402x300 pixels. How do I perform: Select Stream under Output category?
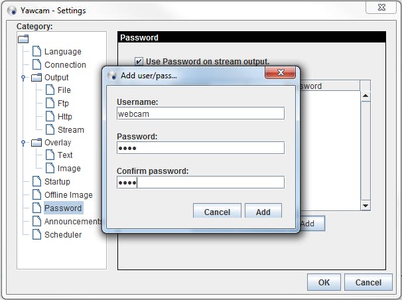pyautogui.click(x=70, y=130)
